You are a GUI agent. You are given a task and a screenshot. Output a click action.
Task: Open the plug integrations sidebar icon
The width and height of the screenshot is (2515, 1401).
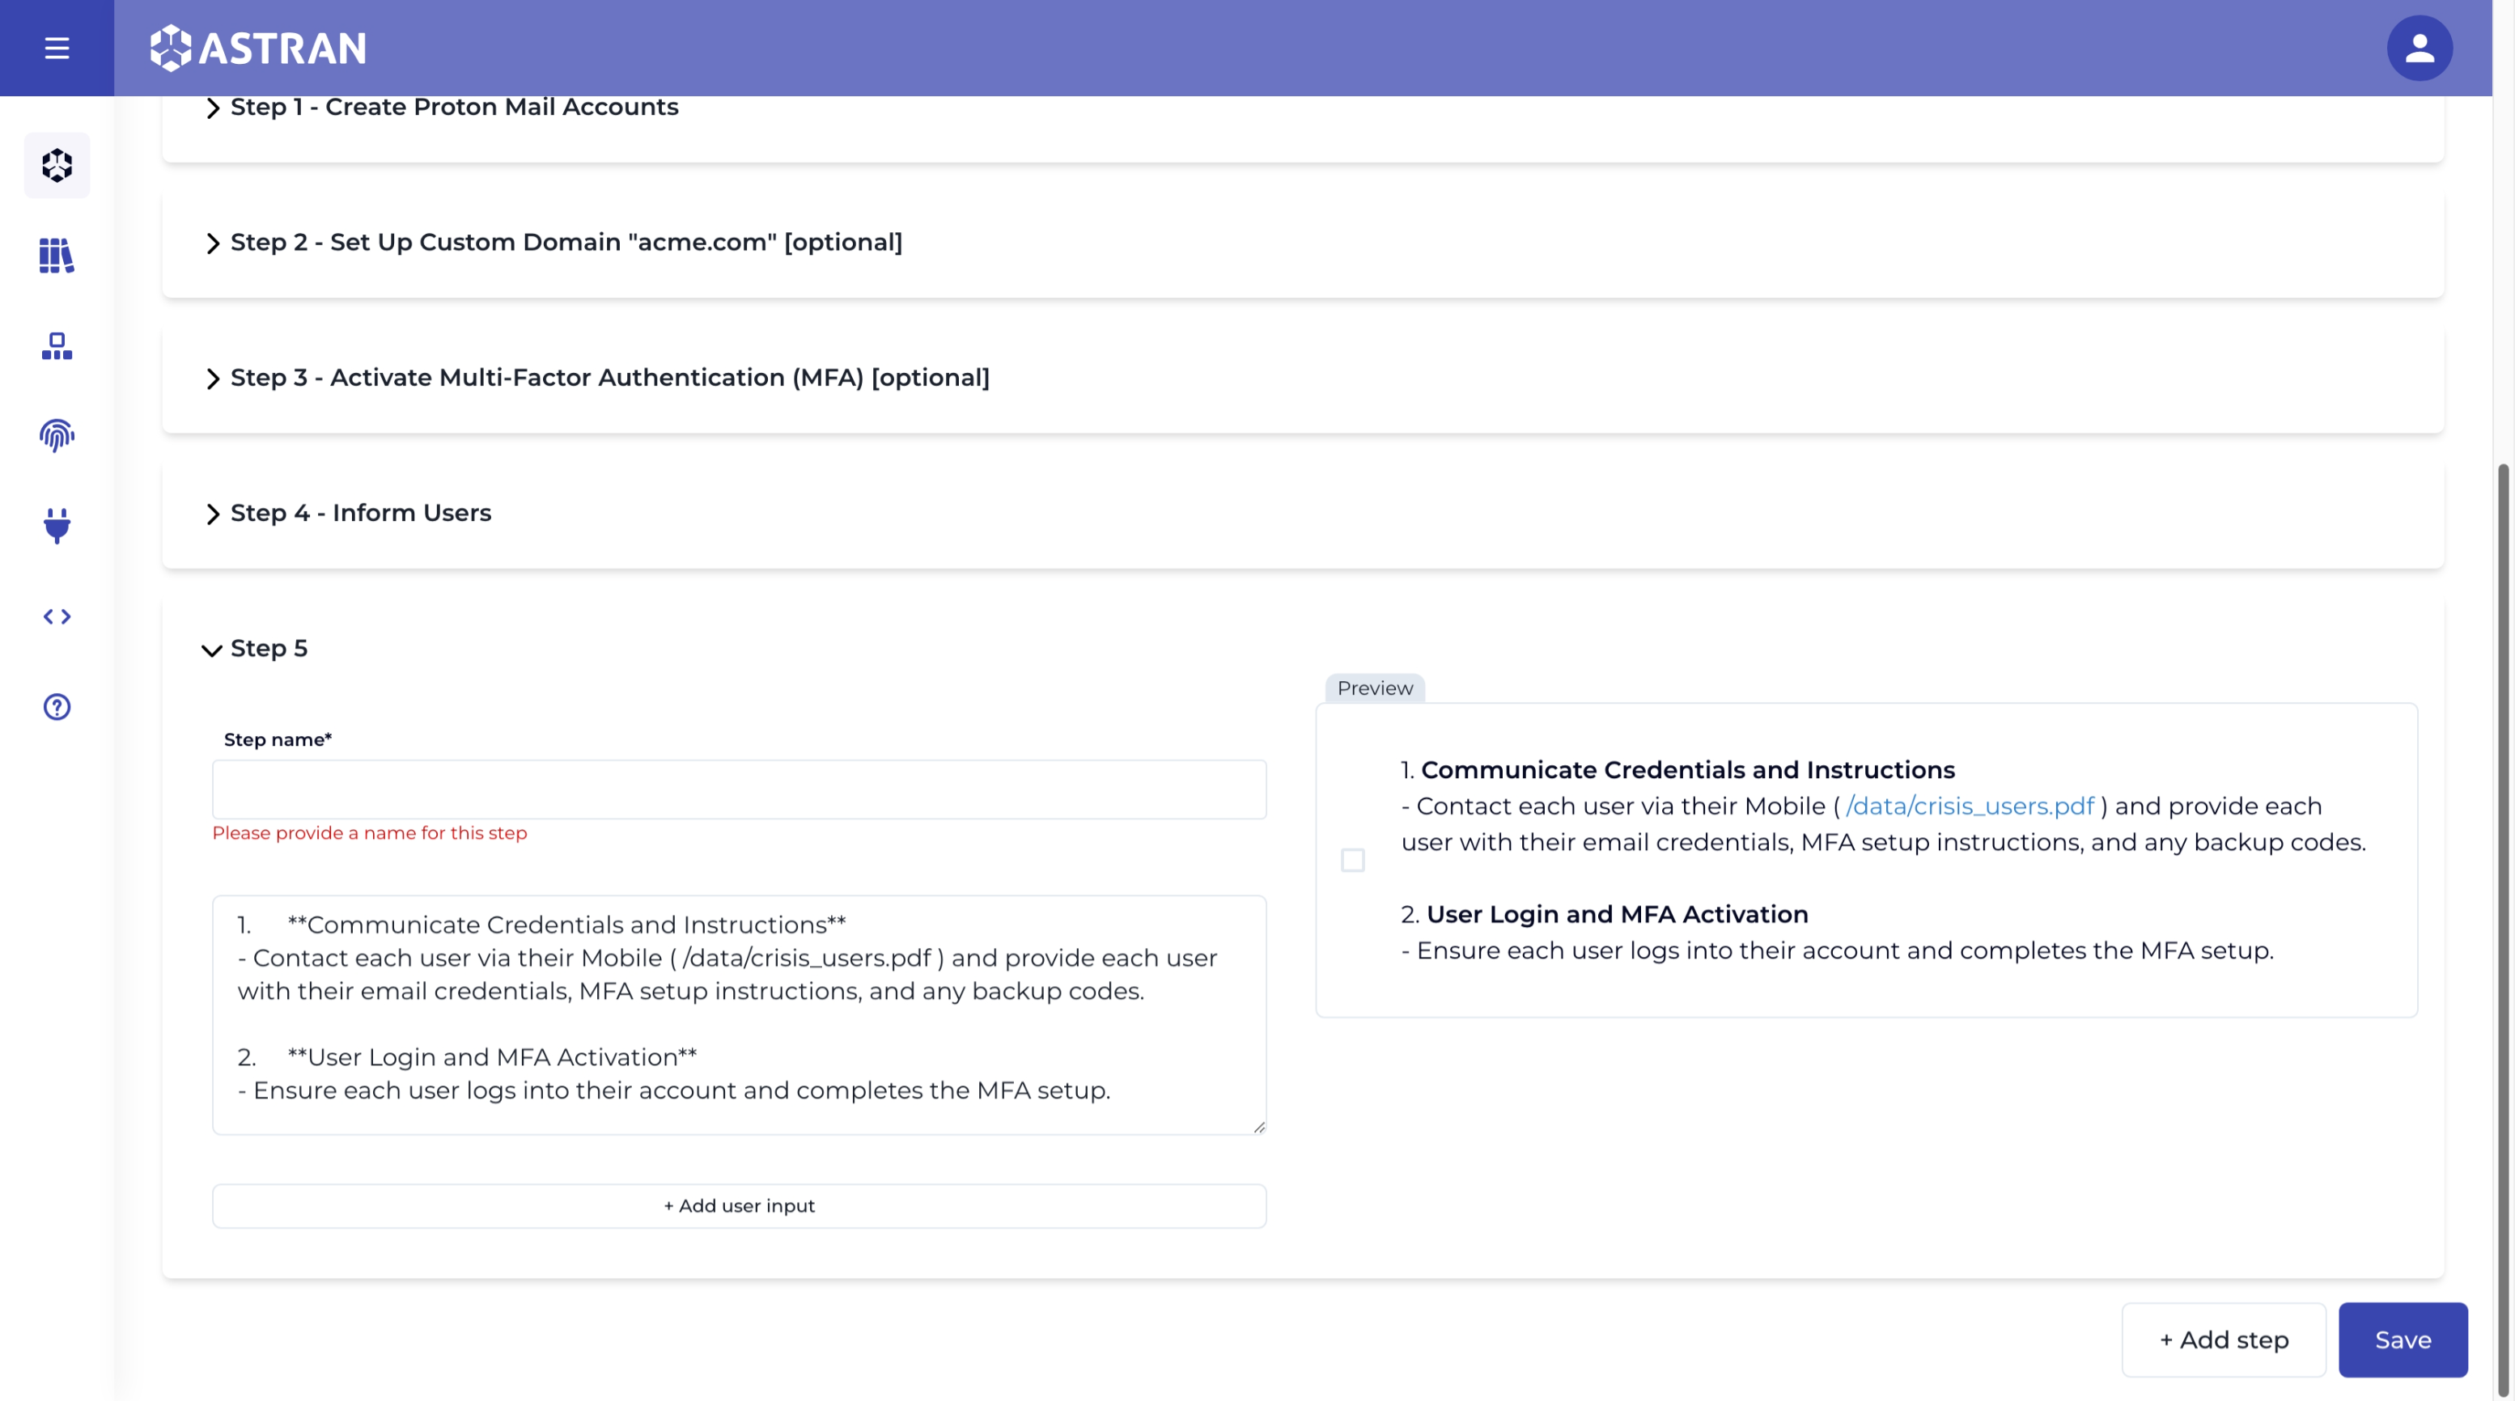click(x=57, y=526)
